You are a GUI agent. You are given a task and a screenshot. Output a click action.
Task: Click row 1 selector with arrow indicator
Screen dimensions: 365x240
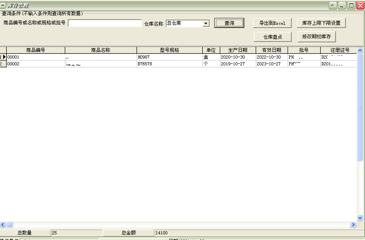3,57
